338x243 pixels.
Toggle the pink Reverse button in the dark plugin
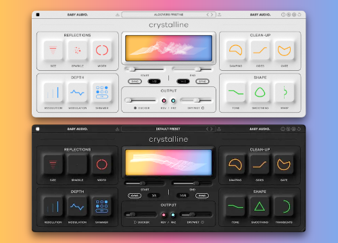tap(164, 215)
